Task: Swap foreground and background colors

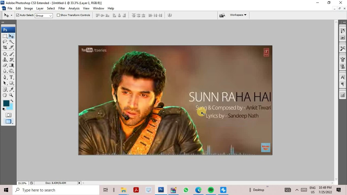Action: tap(12, 101)
